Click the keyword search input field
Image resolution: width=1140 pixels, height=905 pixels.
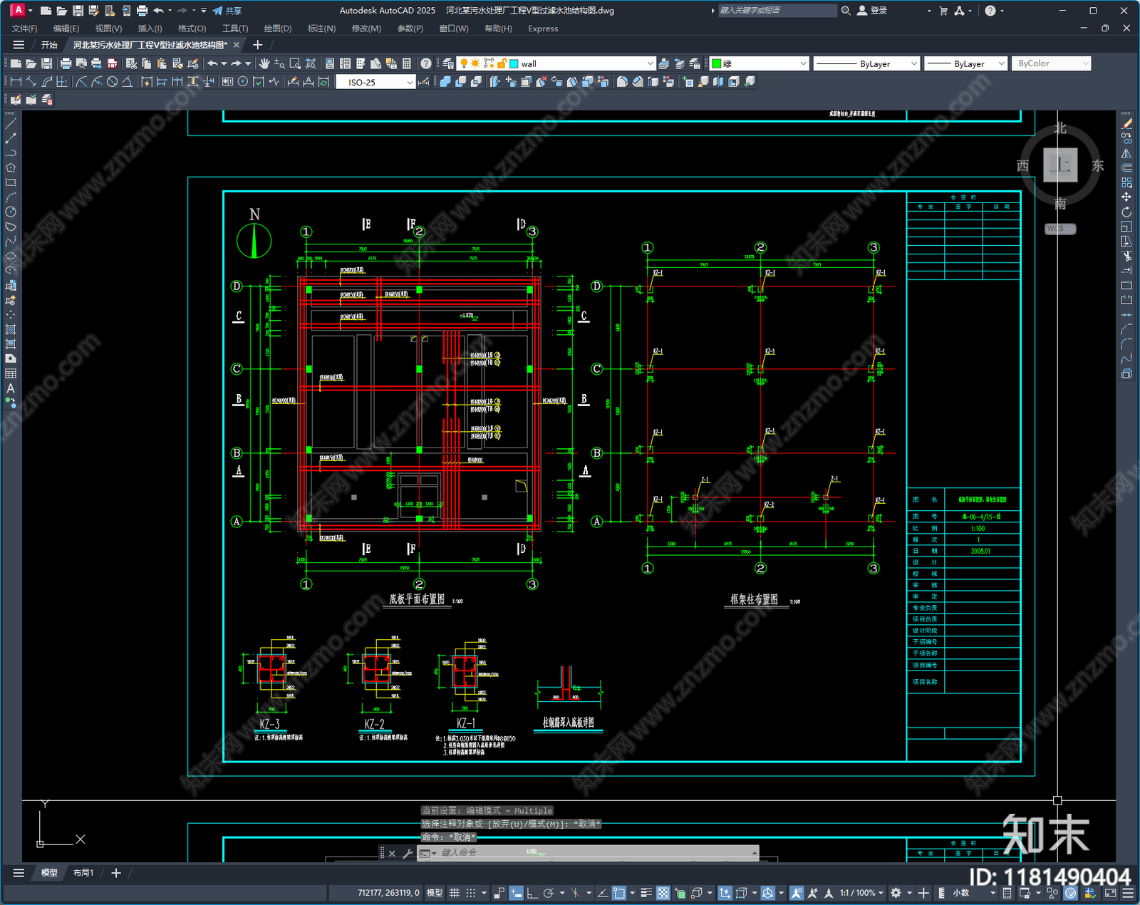777,11
